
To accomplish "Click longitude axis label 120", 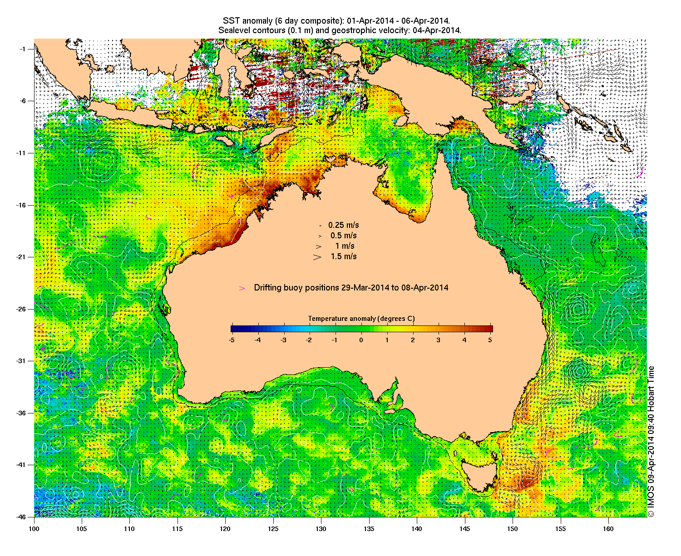I will (225, 529).
